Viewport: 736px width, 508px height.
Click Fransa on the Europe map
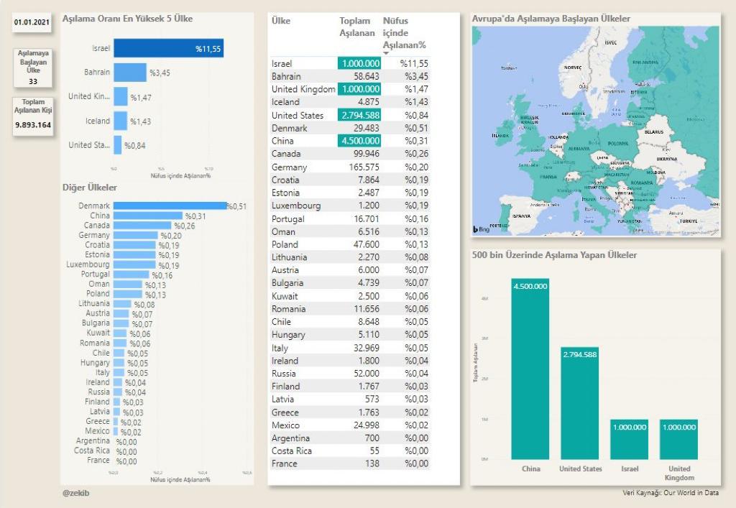[548, 176]
